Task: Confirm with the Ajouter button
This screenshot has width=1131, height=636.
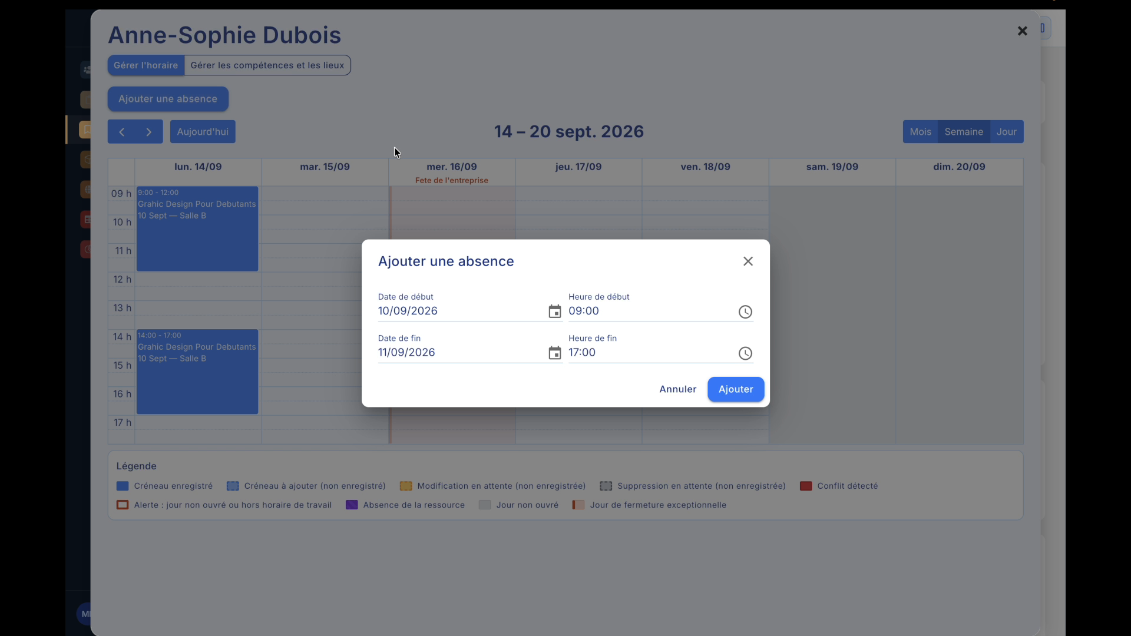Action: (736, 389)
